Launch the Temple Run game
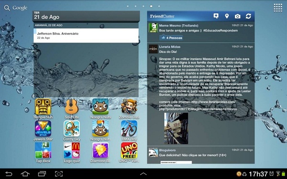Screen dimensions: 287x179 tap(43, 109)
